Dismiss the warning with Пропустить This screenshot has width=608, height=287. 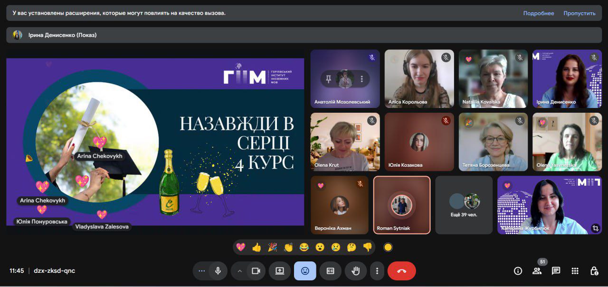coord(579,13)
